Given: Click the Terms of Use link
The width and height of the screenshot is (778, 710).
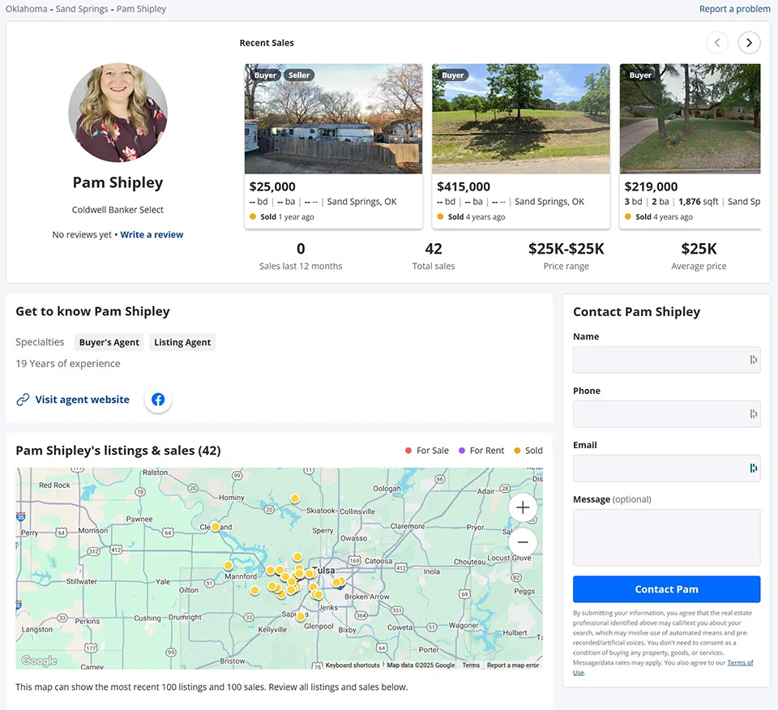Looking at the screenshot, I should [x=740, y=663].
